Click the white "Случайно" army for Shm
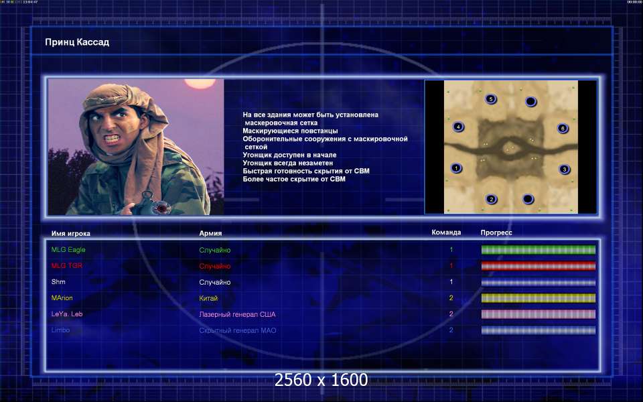The height and width of the screenshot is (402, 643). click(215, 282)
